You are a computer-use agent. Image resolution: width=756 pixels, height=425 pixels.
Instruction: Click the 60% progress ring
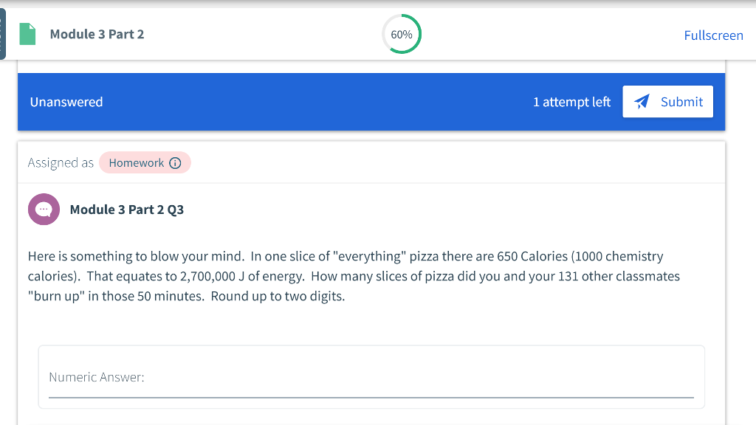pos(402,34)
